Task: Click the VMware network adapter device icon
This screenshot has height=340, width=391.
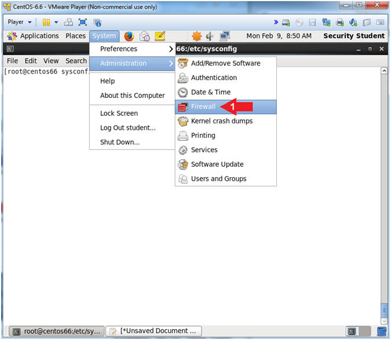Action: point(326,23)
